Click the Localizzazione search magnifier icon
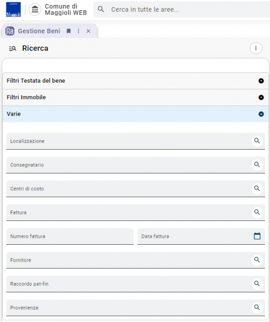Image resolution: width=270 pixels, height=322 pixels. (x=257, y=141)
